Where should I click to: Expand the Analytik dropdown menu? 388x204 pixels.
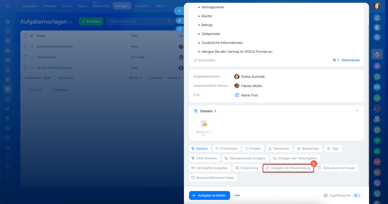[x=142, y=6]
